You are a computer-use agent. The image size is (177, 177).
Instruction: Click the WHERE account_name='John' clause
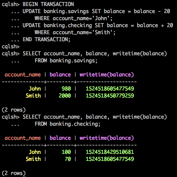73,18
